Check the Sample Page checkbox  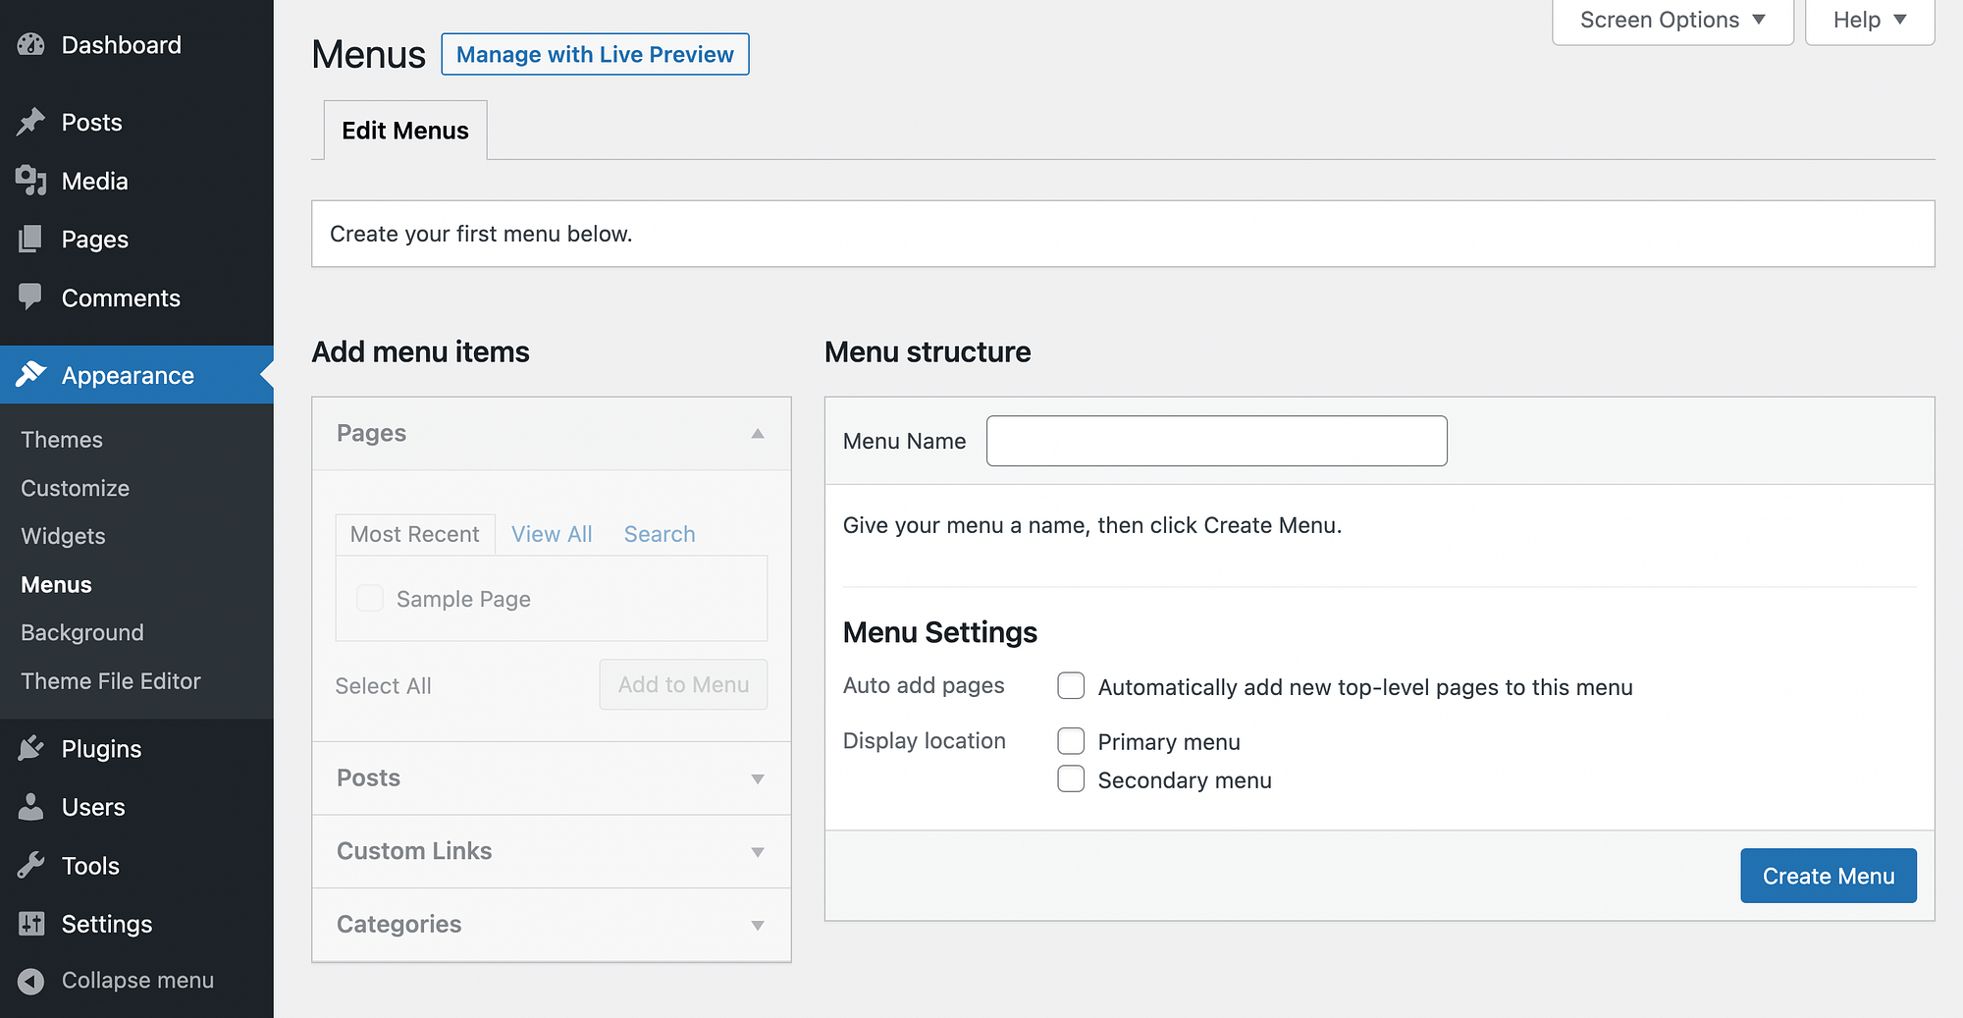tap(370, 598)
